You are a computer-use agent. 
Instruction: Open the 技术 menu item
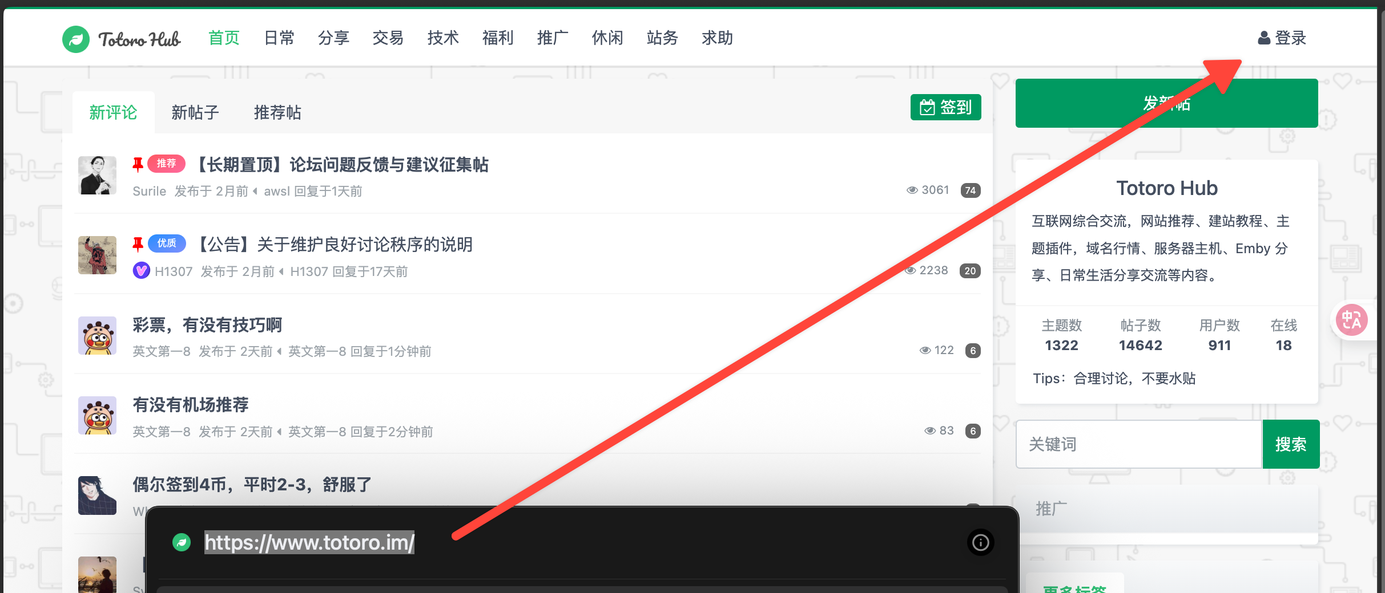click(443, 38)
